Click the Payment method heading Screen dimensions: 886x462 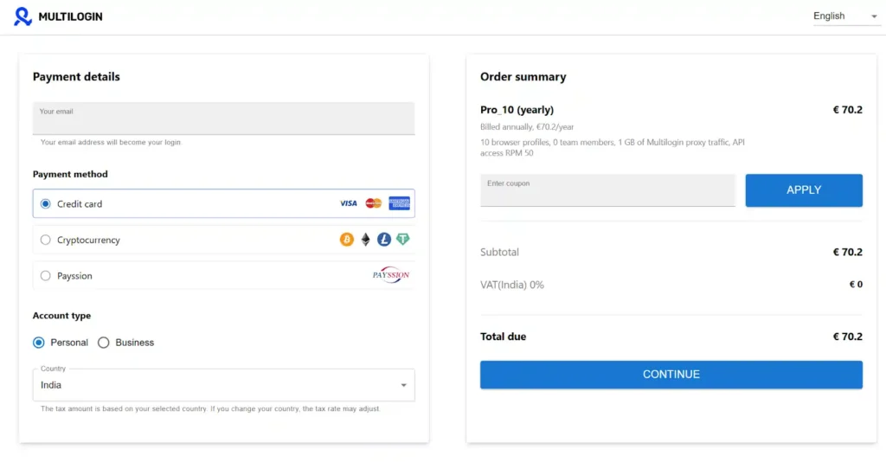(70, 174)
